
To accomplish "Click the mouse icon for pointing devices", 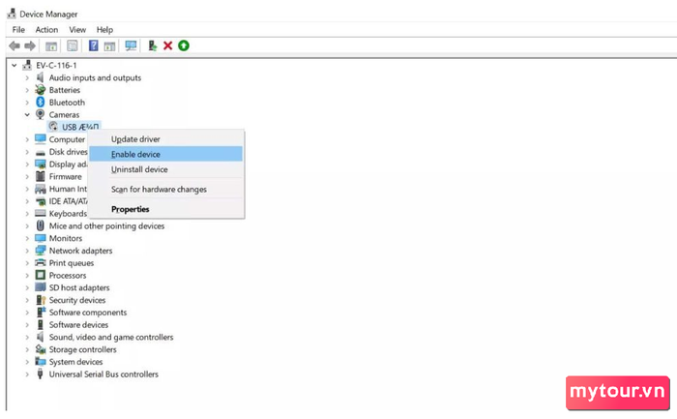I will point(41,225).
